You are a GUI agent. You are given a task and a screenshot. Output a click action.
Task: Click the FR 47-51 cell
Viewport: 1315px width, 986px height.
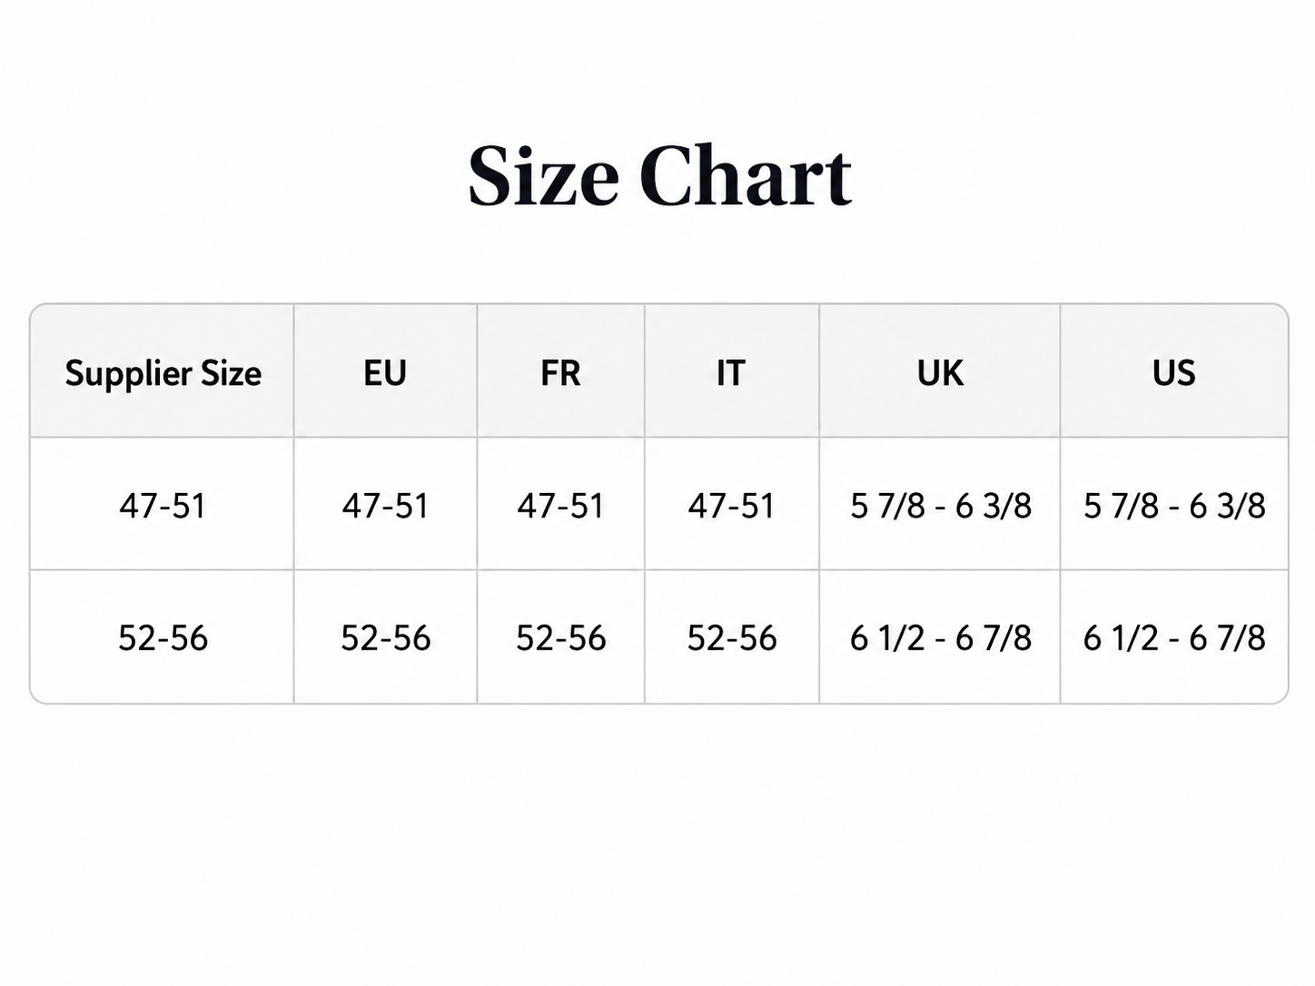560,505
